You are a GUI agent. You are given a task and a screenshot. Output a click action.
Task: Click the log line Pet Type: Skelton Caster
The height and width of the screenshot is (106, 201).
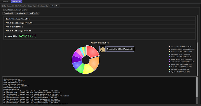point(32,101)
